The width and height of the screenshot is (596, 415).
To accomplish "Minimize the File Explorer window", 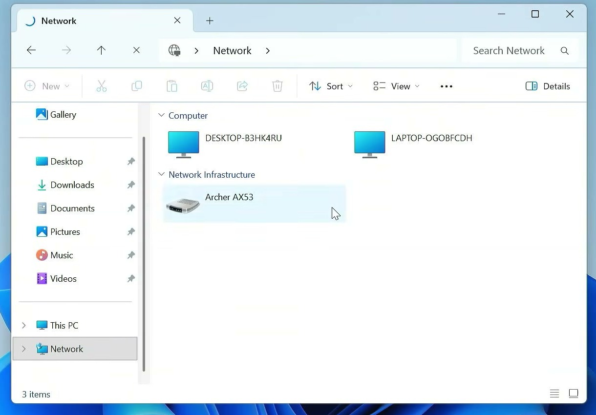I will pyautogui.click(x=501, y=14).
